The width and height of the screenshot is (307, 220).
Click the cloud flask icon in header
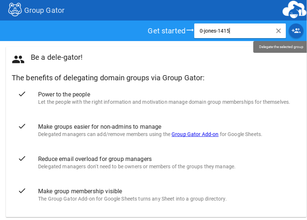coord(294,10)
